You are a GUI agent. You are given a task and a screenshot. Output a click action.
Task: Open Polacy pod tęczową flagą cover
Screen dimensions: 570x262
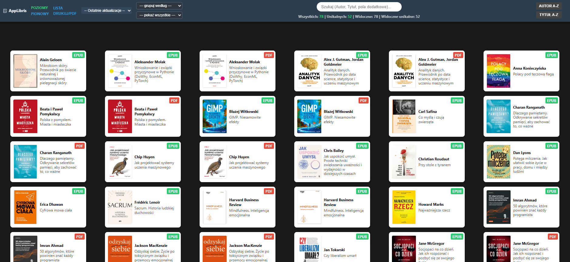498,71
